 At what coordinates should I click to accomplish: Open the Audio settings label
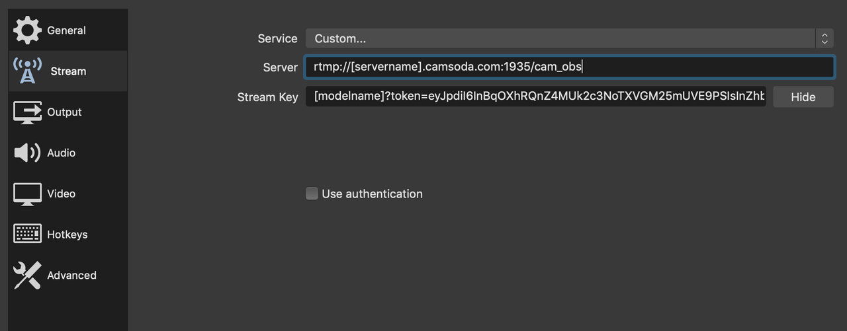coord(61,153)
